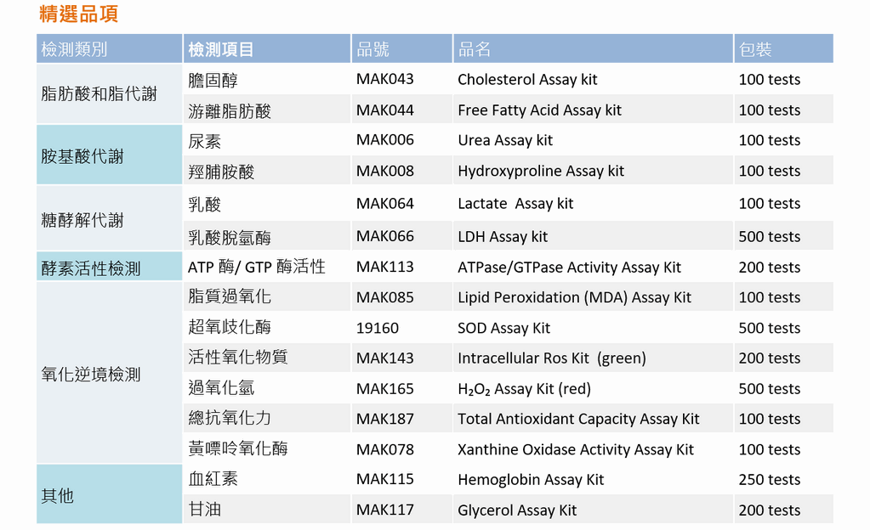Open ATPase/GTPase Activity Assay Kit entry
This screenshot has width=870, height=530.
(x=569, y=268)
